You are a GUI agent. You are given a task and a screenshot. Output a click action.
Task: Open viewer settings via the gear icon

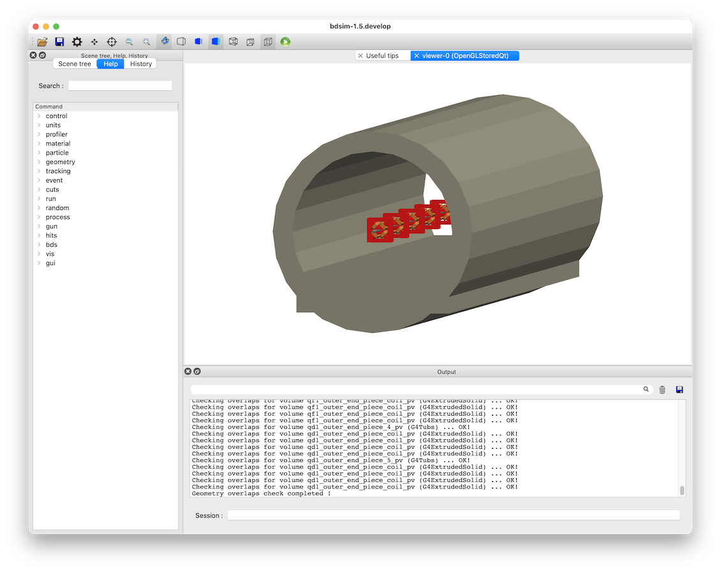(x=77, y=42)
